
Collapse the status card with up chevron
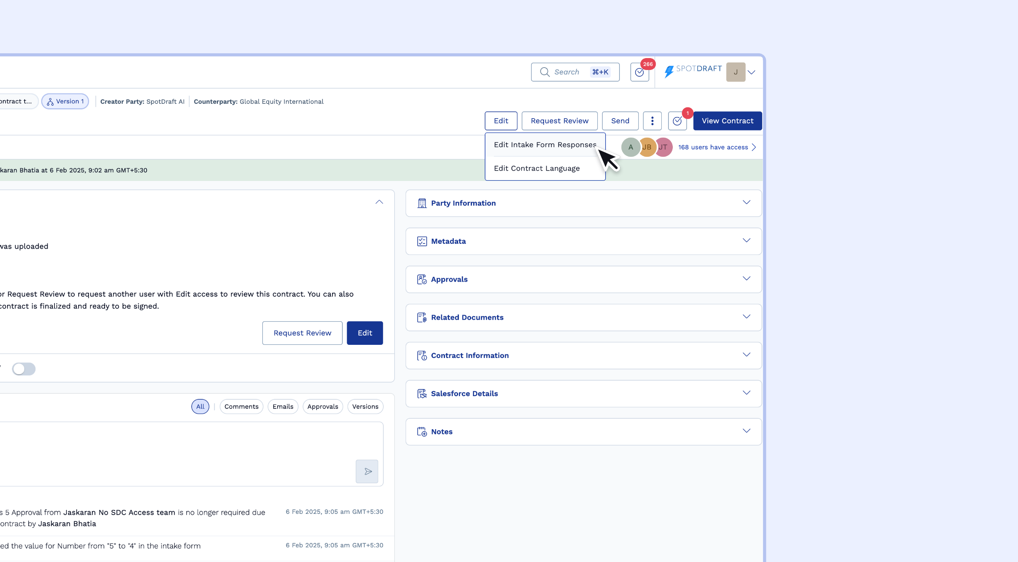(379, 202)
